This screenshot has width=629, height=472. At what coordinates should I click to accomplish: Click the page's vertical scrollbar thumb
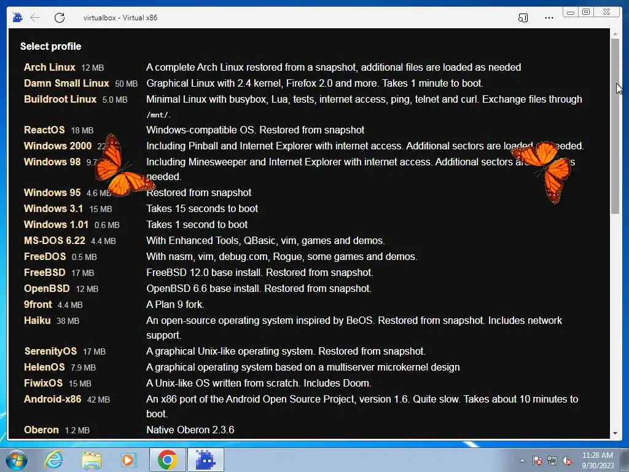tap(615, 127)
